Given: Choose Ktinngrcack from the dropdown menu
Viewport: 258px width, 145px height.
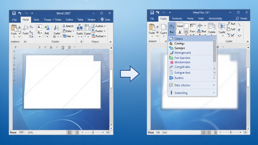Looking at the screenshot, I should click(191, 53).
